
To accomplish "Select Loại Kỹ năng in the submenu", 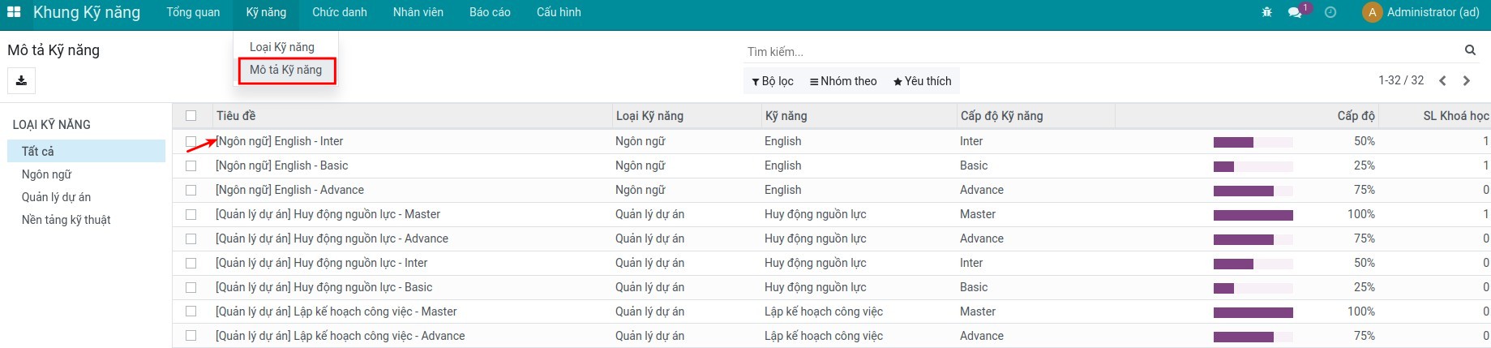I will 281,47.
